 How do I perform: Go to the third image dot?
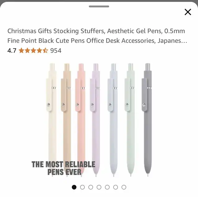pos(91,187)
